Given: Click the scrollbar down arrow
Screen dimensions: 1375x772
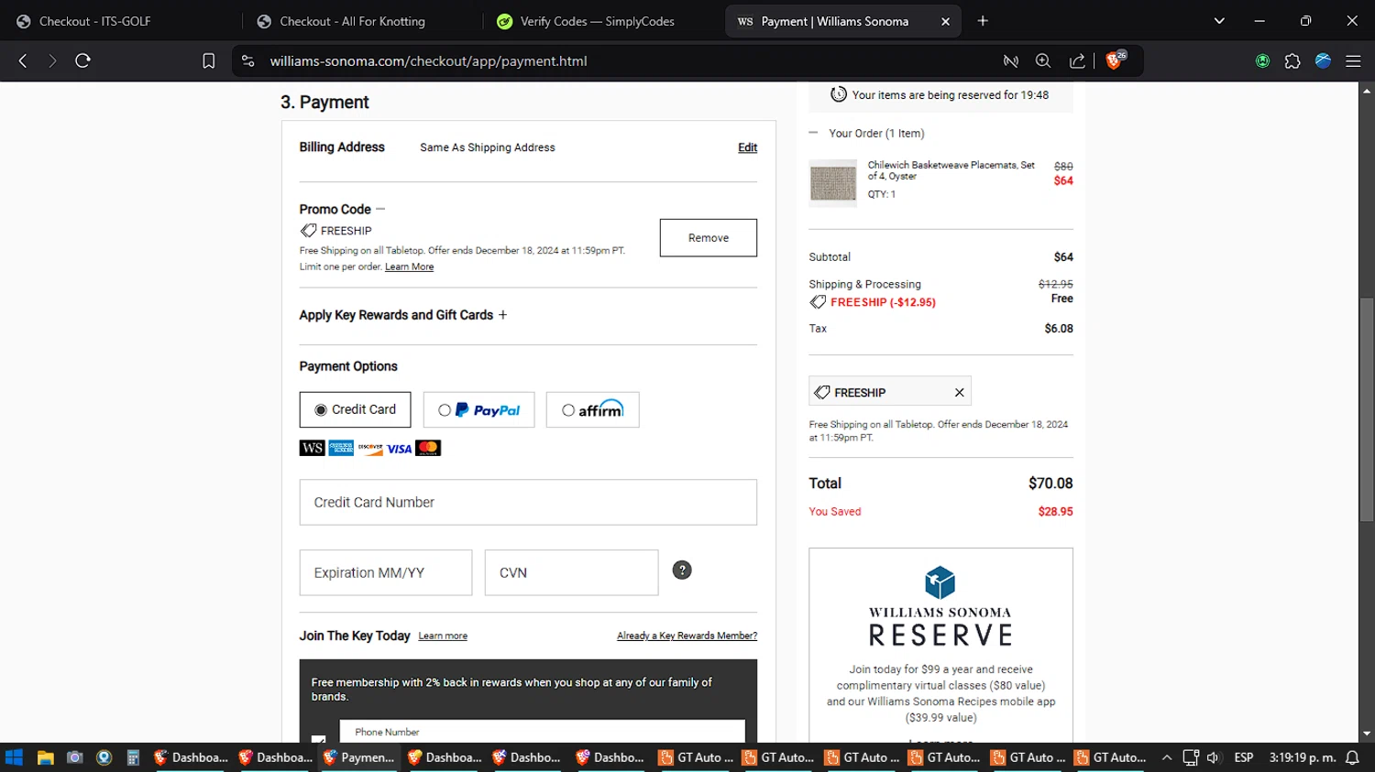Looking at the screenshot, I should [1367, 734].
